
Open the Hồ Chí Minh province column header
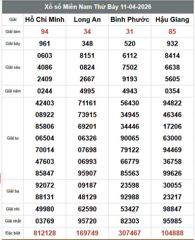coord(45,20)
